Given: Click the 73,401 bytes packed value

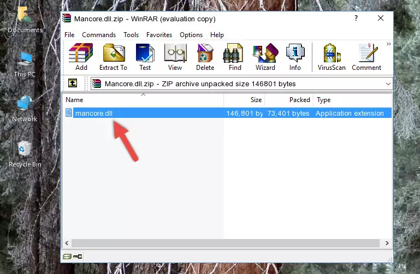Looking at the screenshot, I should (288, 113).
